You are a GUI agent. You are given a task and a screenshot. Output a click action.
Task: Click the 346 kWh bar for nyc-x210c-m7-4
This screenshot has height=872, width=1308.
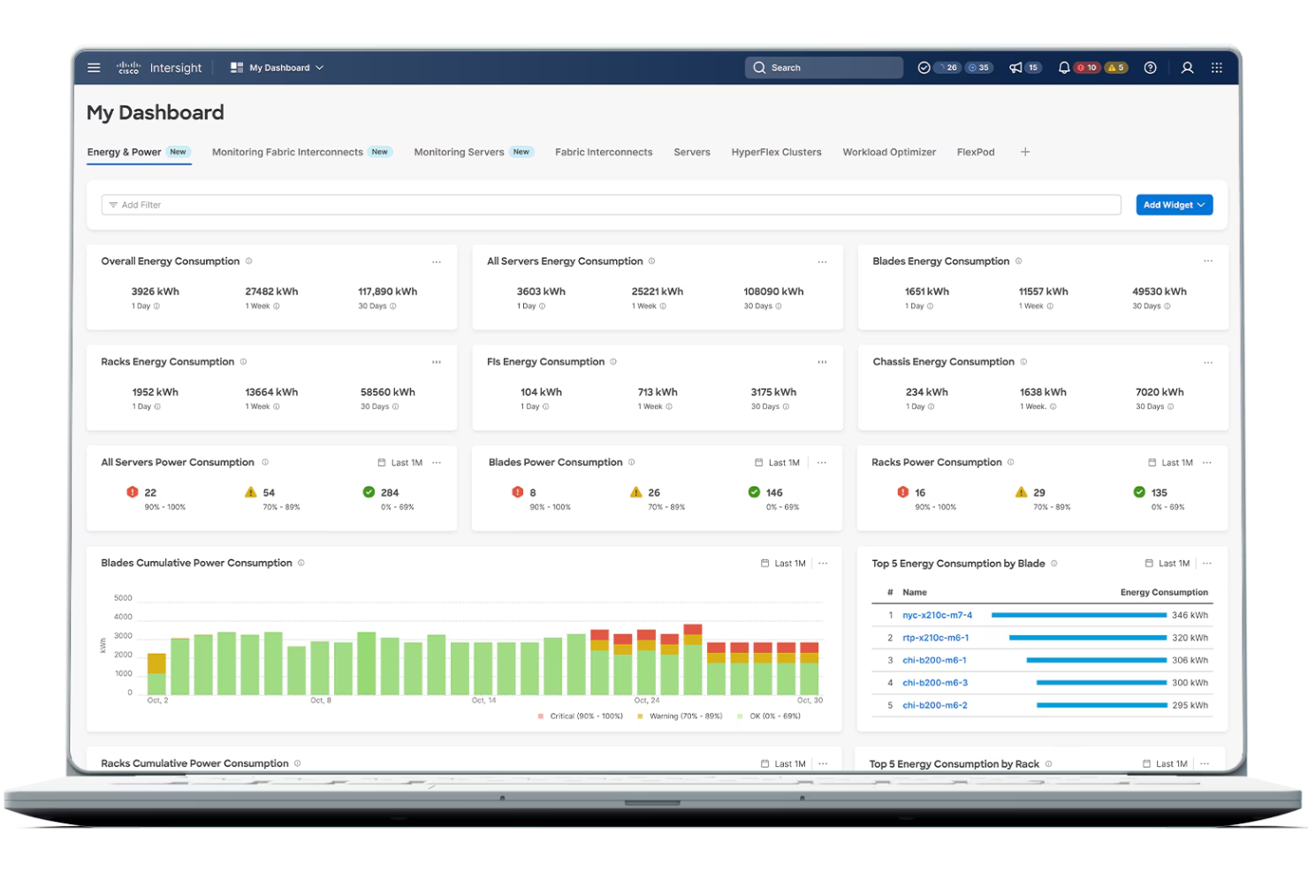click(1079, 615)
